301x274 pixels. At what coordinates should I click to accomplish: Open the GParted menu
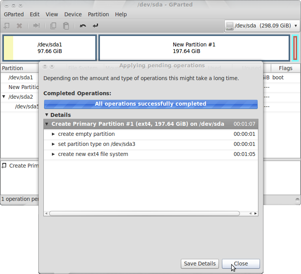point(14,14)
